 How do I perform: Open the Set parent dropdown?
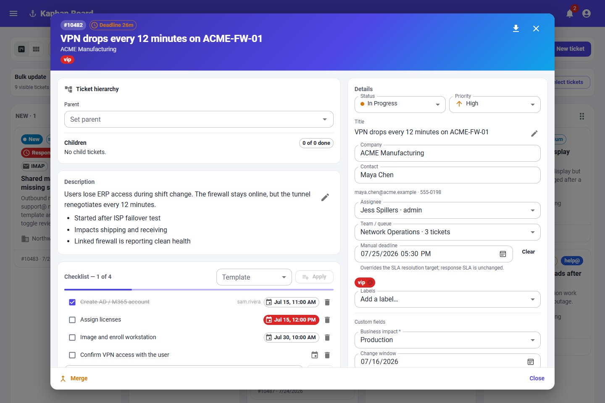[199, 119]
